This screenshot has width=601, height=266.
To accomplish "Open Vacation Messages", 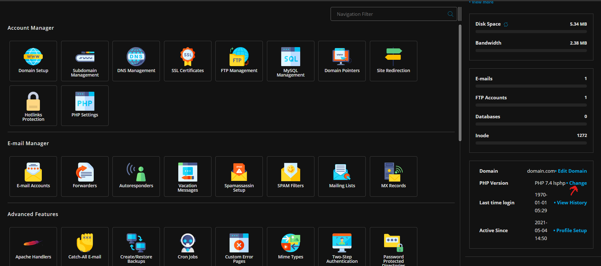I will click(x=188, y=176).
